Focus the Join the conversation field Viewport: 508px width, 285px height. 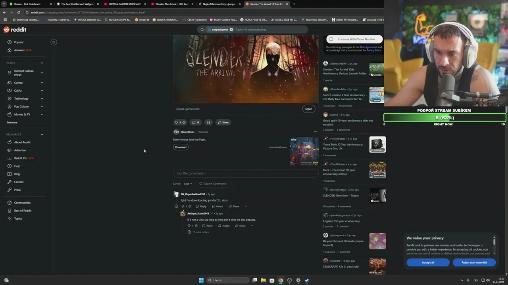(246, 173)
